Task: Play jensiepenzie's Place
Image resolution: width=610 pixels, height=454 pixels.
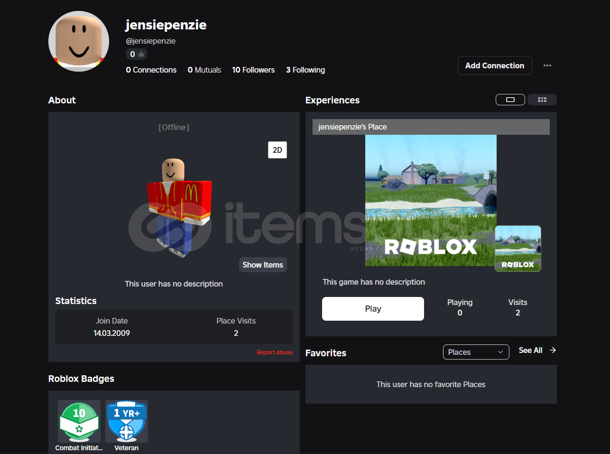Action: click(x=373, y=309)
